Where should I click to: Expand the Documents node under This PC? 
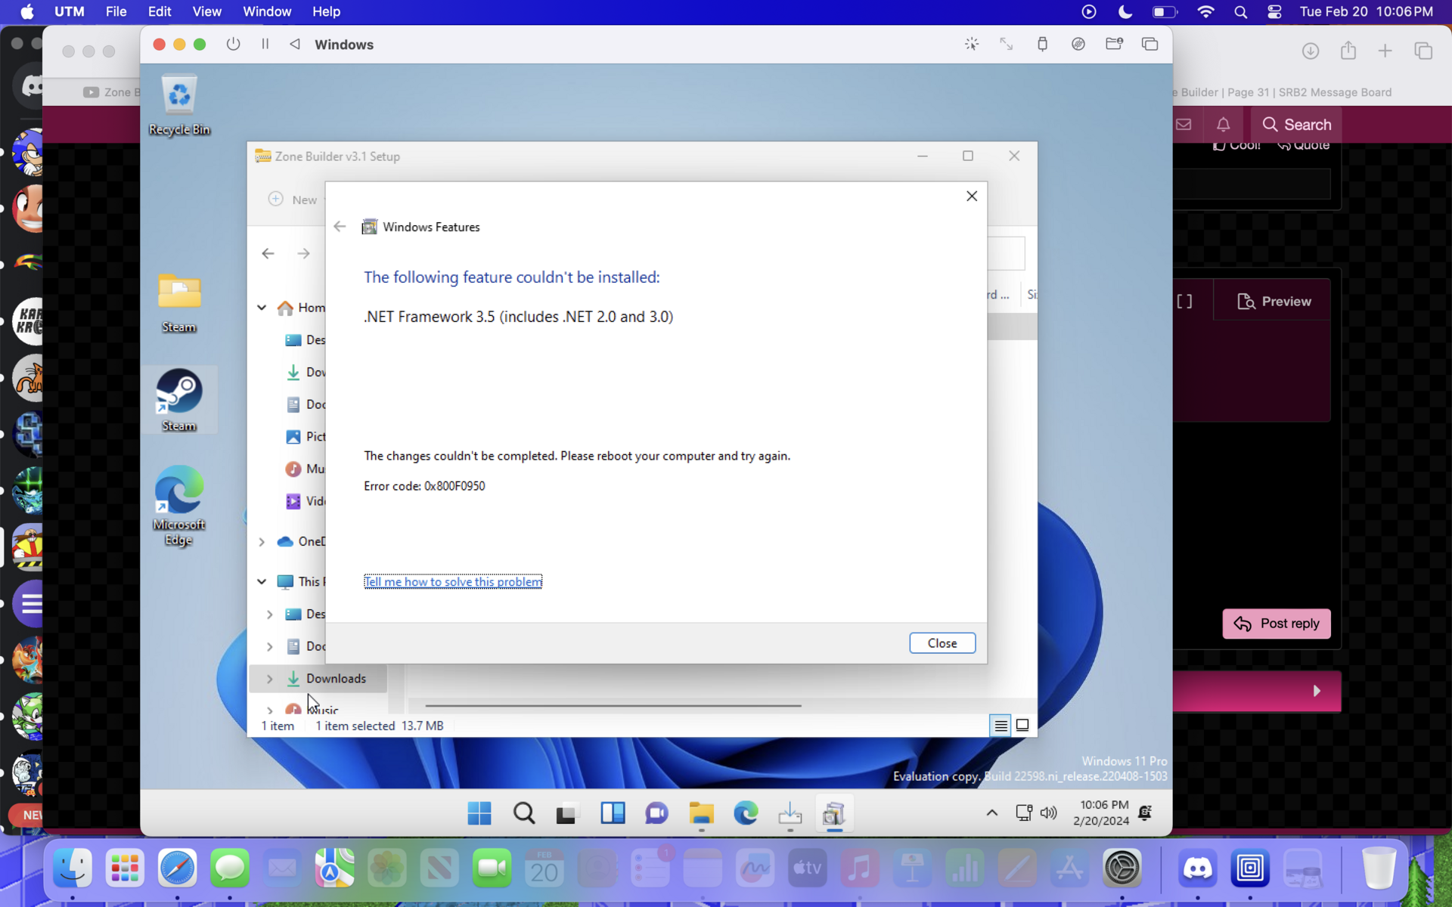[269, 646]
